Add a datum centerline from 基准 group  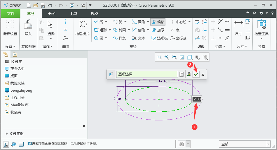coord(66,22)
